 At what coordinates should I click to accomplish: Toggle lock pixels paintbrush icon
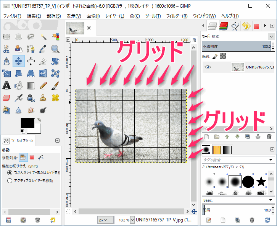[x=215, y=57]
